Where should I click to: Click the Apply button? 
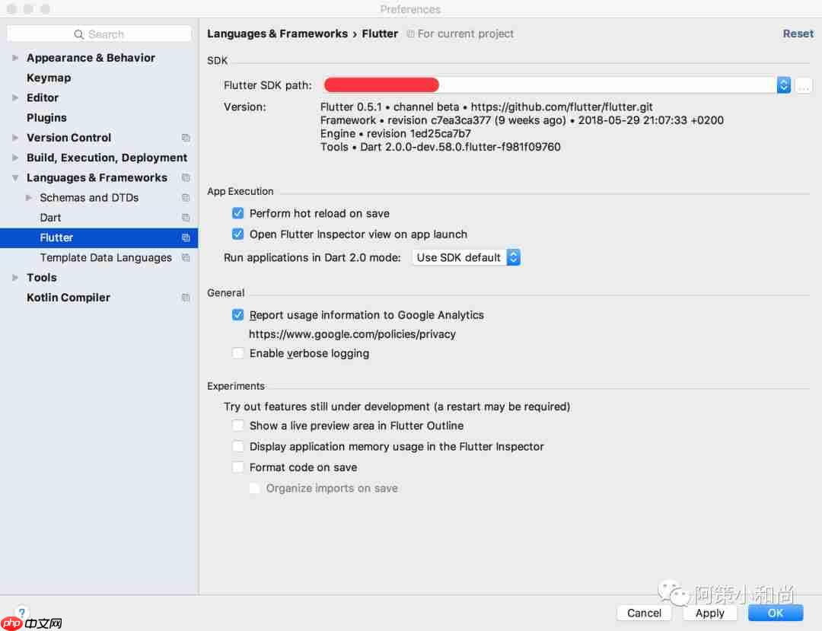pyautogui.click(x=710, y=613)
